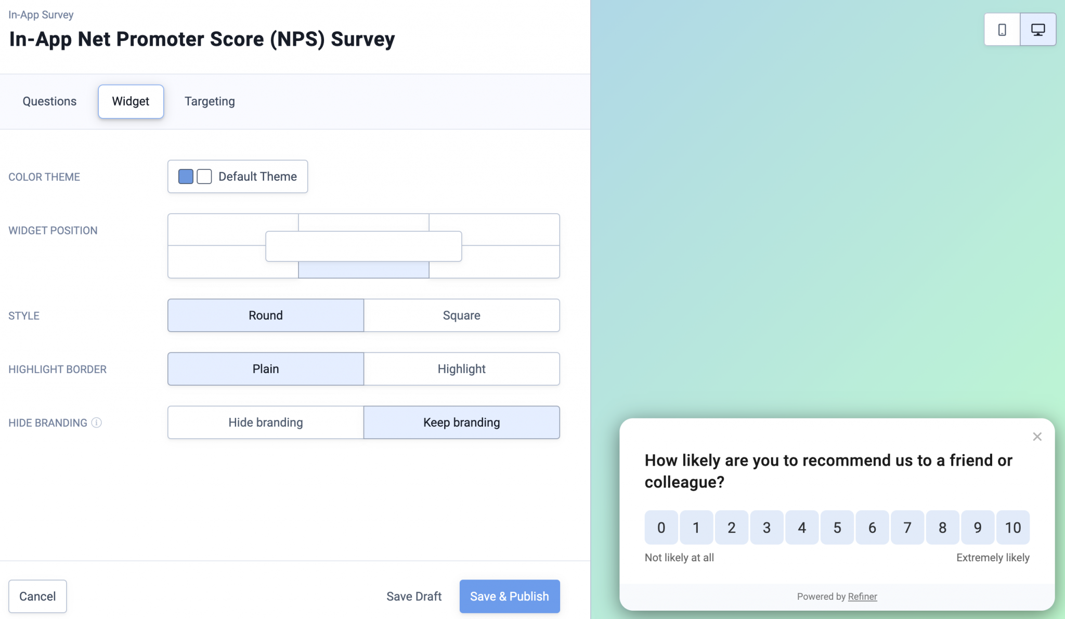This screenshot has width=1065, height=619.
Task: Open the Targeting tab
Action: [x=209, y=101]
